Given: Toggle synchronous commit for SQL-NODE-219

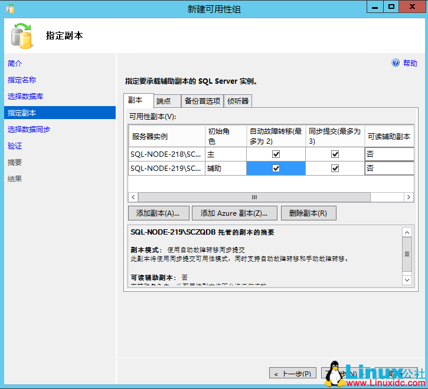Looking at the screenshot, I should pyautogui.click(x=335, y=169).
